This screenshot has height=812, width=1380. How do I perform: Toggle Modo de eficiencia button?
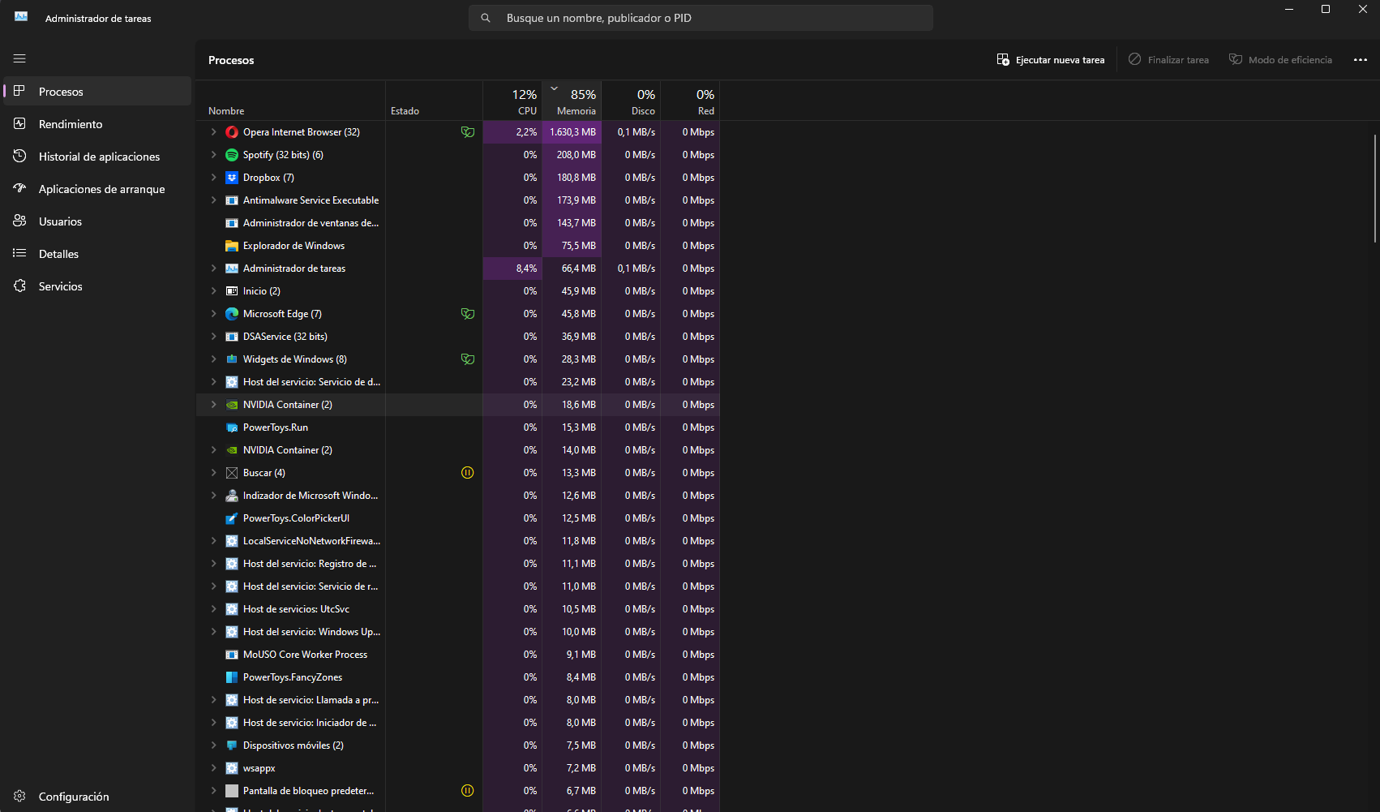[x=1281, y=60]
